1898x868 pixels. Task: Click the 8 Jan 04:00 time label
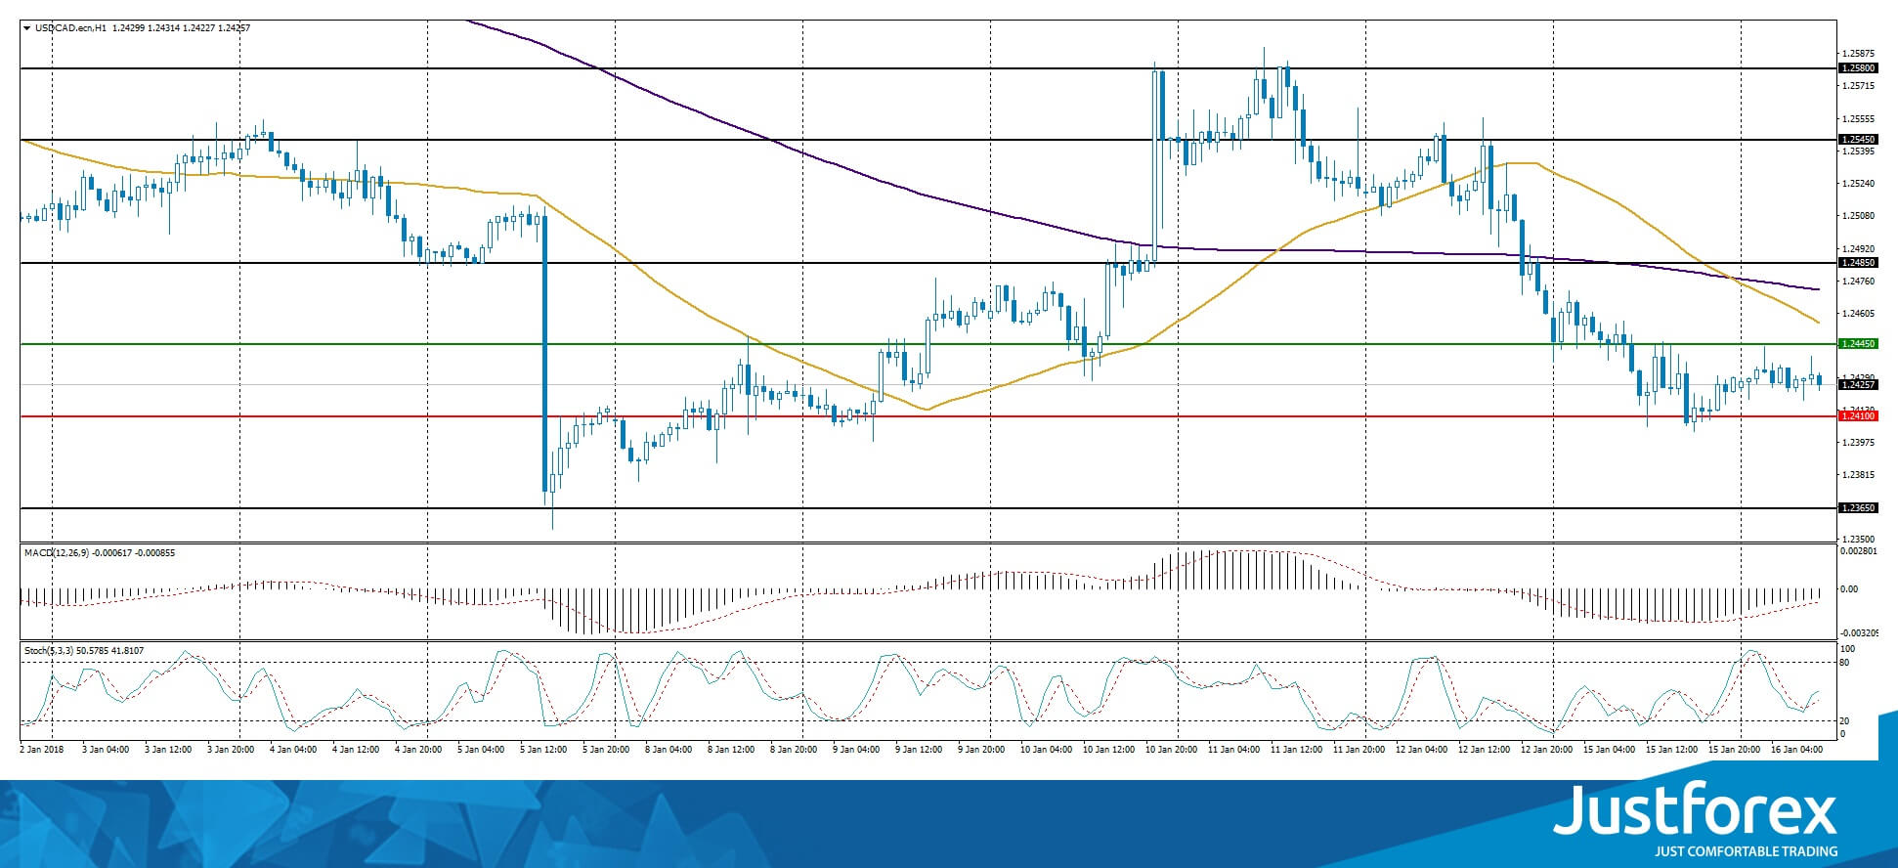[669, 750]
